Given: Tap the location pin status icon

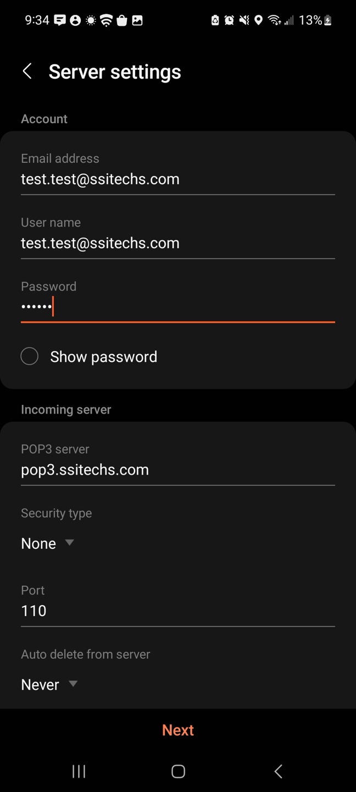Looking at the screenshot, I should click(258, 20).
